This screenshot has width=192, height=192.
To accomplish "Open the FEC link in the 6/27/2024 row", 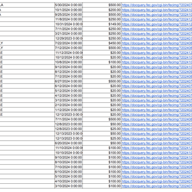I will pyautogui.click(x=157, y=81).
